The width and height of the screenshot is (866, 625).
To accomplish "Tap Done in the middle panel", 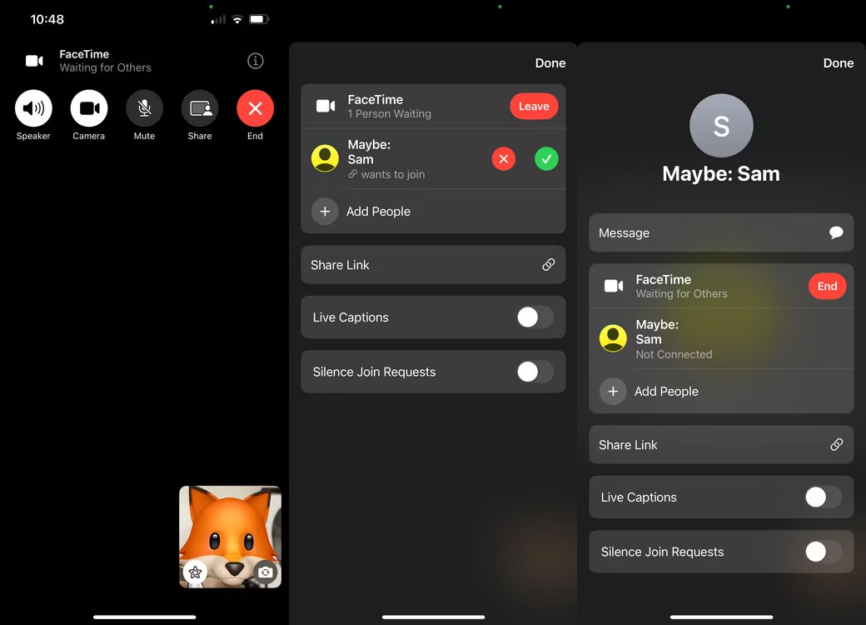I will (550, 63).
